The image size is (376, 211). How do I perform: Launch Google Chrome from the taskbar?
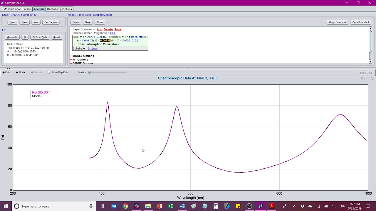pyautogui.click(x=125, y=206)
